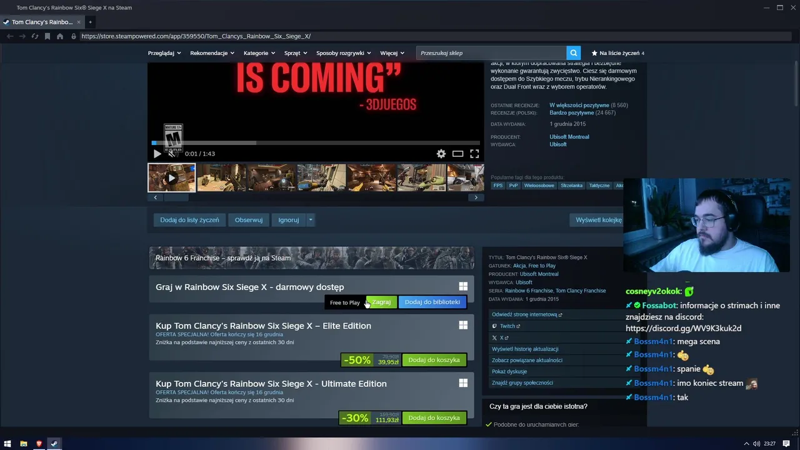Viewport: 800px width, 450px height.
Task: Open Bardzo pozytywne Polish reviews link
Action: coord(572,113)
